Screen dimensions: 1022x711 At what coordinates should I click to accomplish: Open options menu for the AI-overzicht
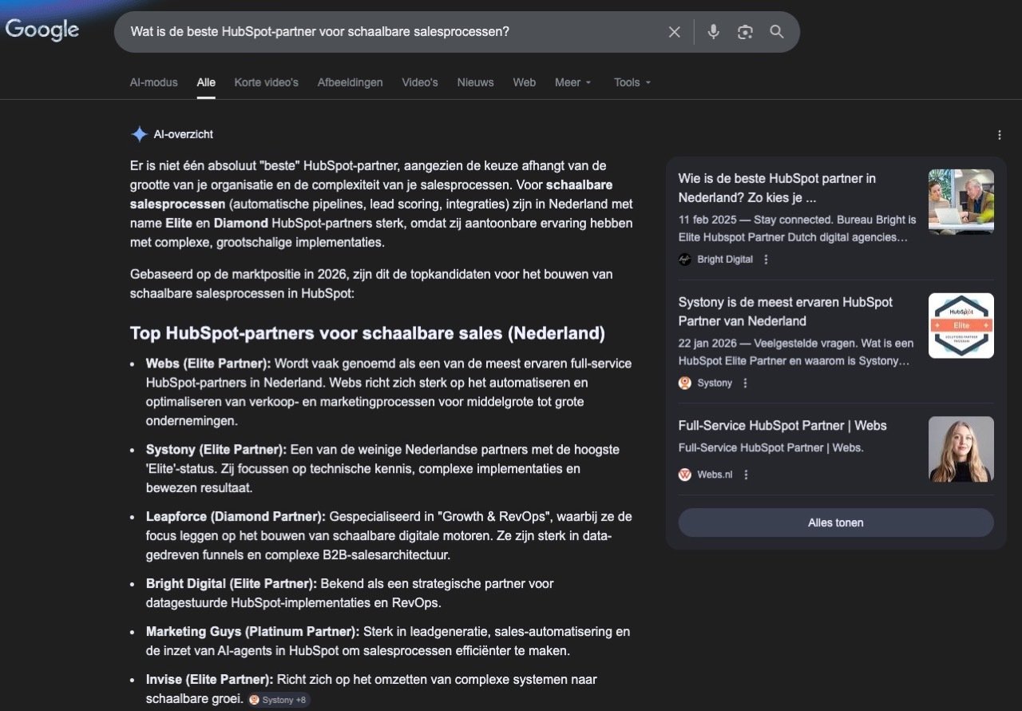click(999, 134)
